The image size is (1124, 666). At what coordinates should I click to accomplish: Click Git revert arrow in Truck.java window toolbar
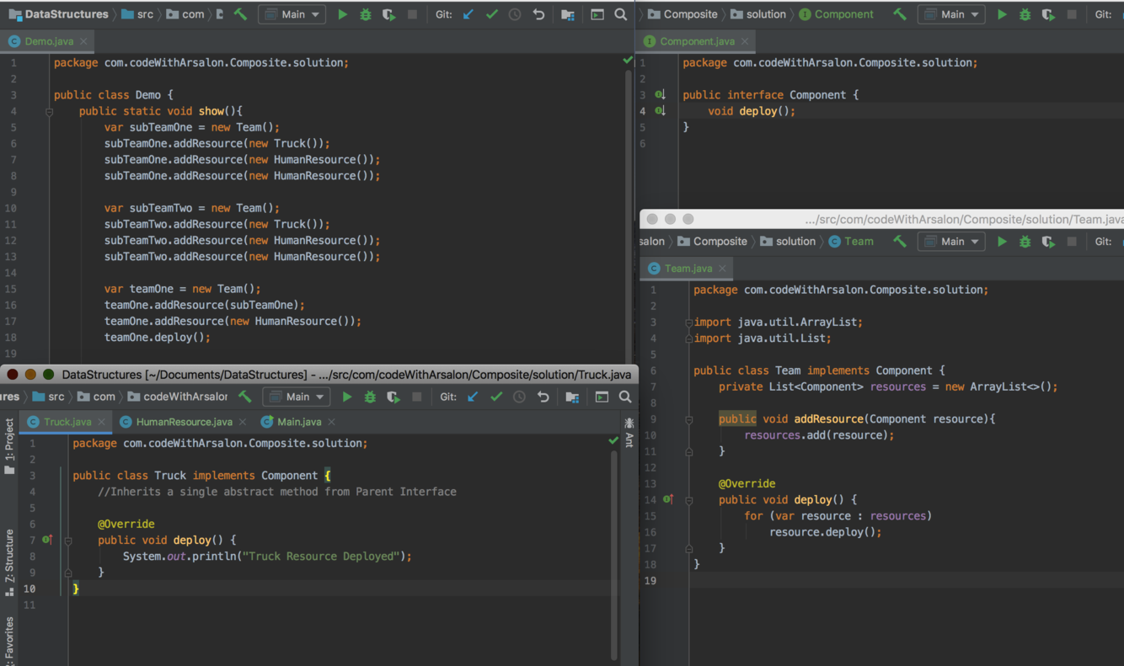click(543, 397)
